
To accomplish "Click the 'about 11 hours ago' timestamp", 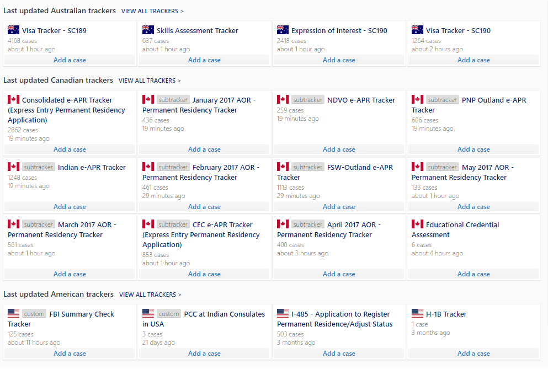I will pos(34,343).
